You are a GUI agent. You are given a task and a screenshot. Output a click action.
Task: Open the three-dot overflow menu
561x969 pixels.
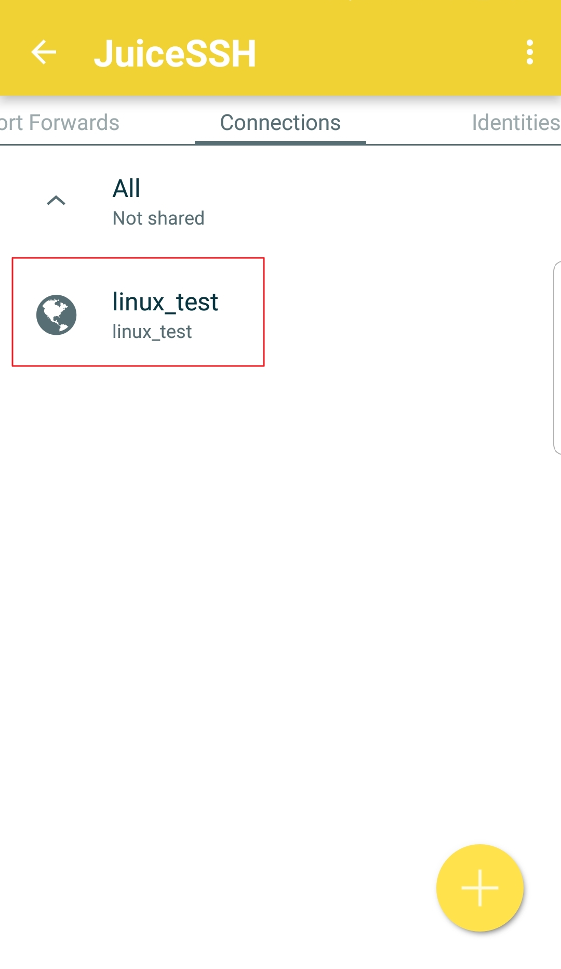click(529, 53)
